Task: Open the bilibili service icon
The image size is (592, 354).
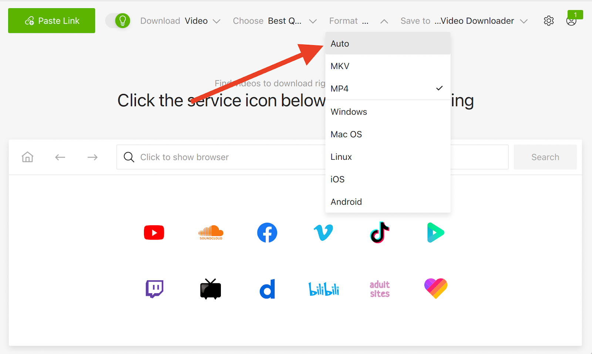Action: tap(324, 289)
